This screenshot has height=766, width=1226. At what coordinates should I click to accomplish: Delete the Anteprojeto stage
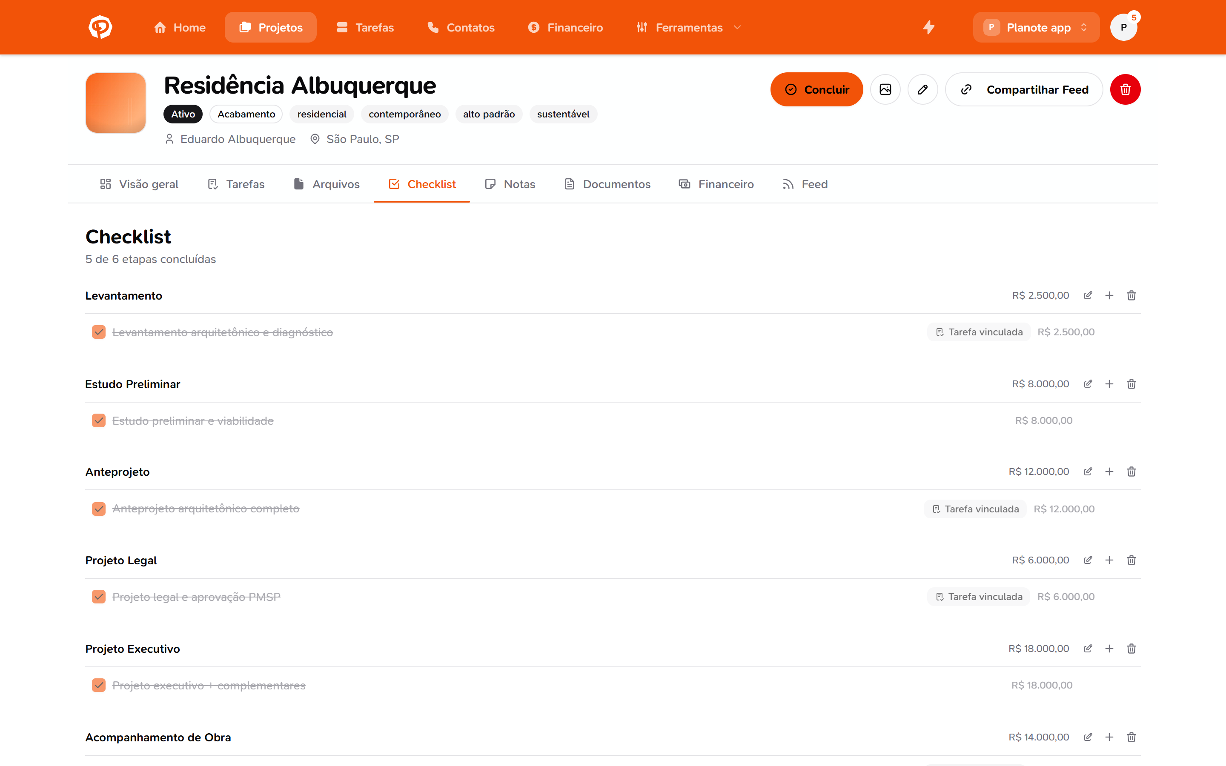coord(1131,472)
